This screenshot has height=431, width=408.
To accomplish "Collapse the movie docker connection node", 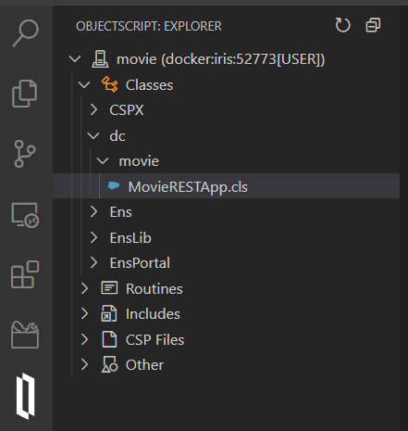I will tap(75, 59).
